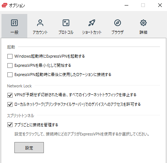Click the sliders icon for 一般
This screenshot has height=163, width=167.
(x=14, y=23)
